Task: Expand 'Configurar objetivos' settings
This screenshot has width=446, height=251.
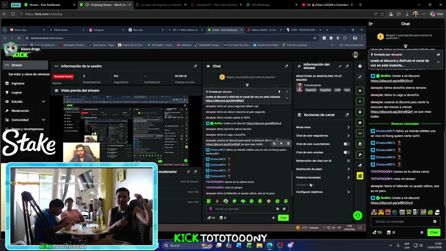Action: (348, 192)
